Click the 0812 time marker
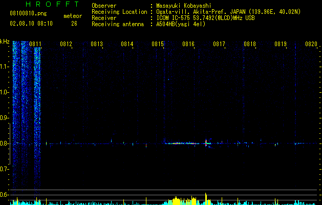The height and width of the screenshot is (205, 322). point(66,44)
